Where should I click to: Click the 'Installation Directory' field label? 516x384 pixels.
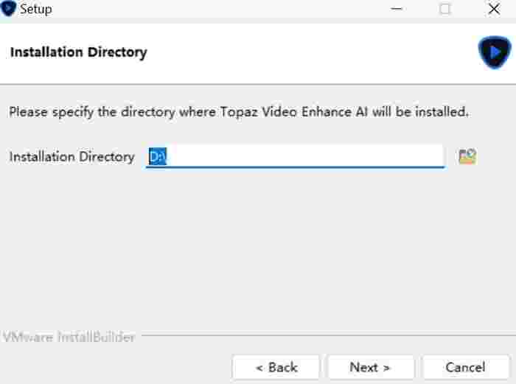point(72,157)
